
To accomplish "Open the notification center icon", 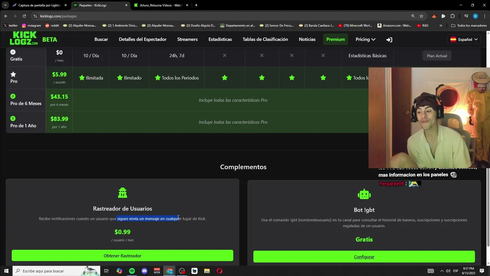I will [482, 271].
